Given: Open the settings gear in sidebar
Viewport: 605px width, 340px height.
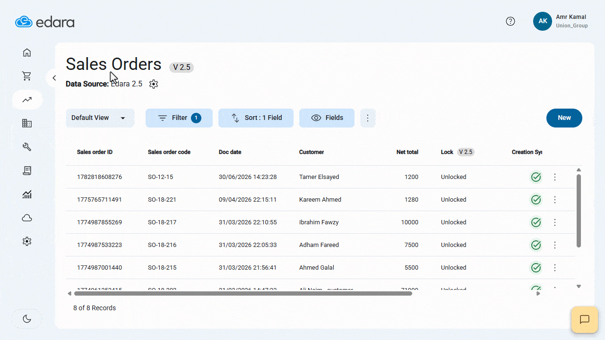Looking at the screenshot, I should (x=27, y=241).
